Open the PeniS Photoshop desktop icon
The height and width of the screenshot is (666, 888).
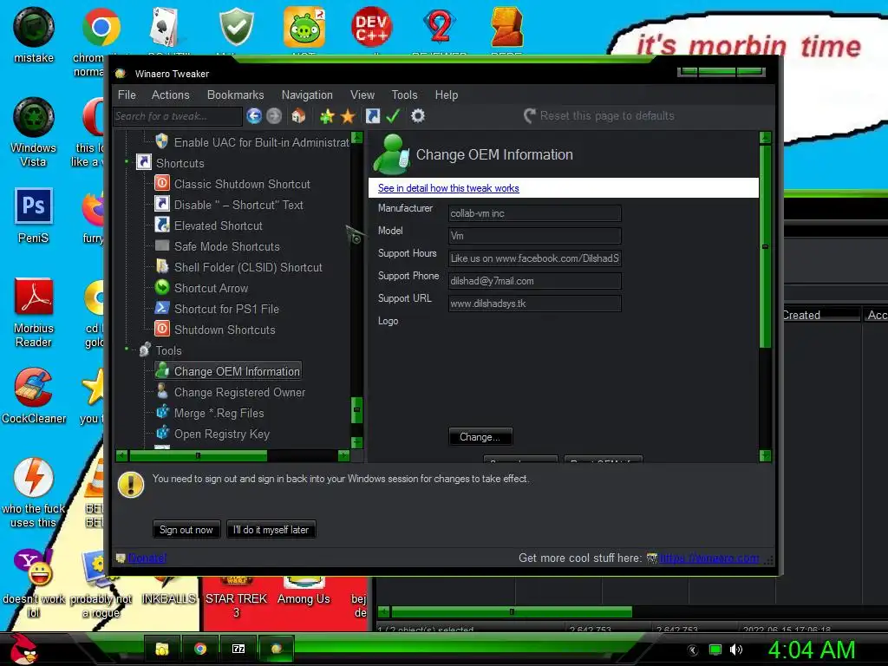coord(34,206)
